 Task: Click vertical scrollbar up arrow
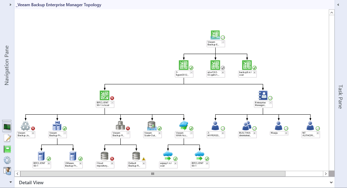pos(332,12)
